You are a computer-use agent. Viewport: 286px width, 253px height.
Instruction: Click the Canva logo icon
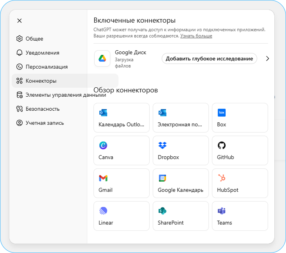click(x=103, y=145)
